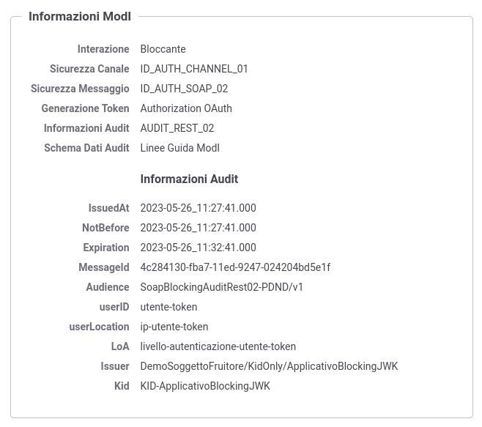Image resolution: width=482 pixels, height=427 pixels.
Task: Select the Bloccante interaction value
Action: 163,49
